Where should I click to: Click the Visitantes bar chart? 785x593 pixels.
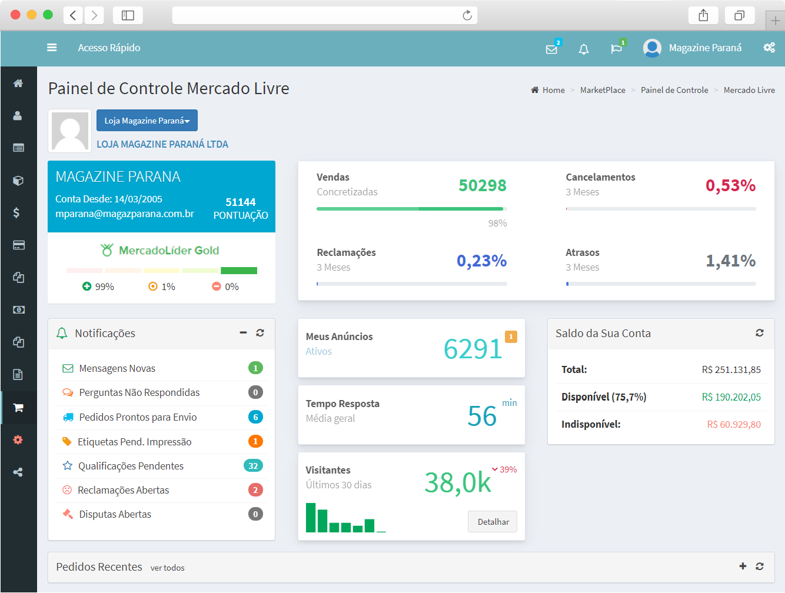point(346,518)
